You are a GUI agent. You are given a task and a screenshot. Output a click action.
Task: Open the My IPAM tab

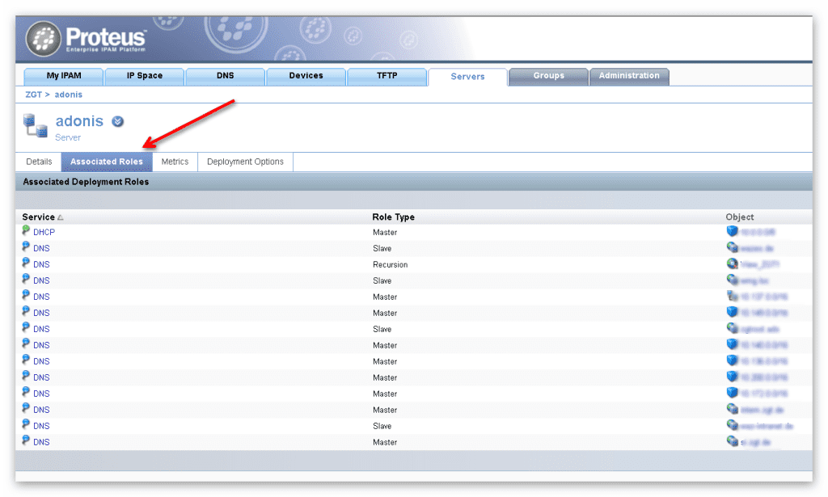click(x=64, y=76)
